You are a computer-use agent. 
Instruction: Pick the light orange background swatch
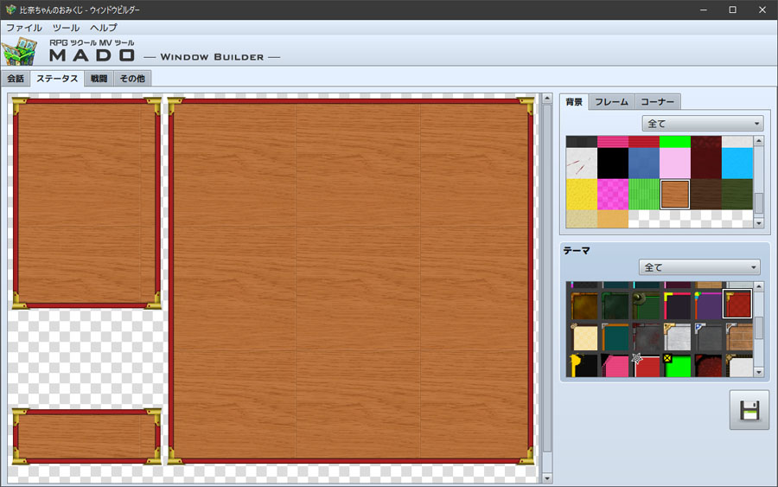click(x=613, y=219)
